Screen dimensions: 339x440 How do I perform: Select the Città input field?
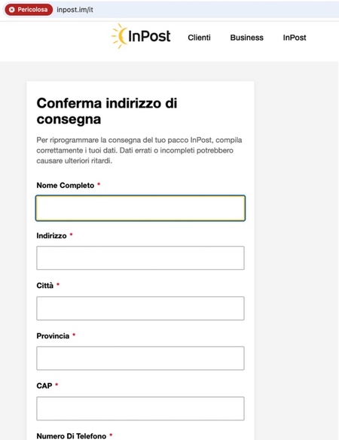pos(140,308)
